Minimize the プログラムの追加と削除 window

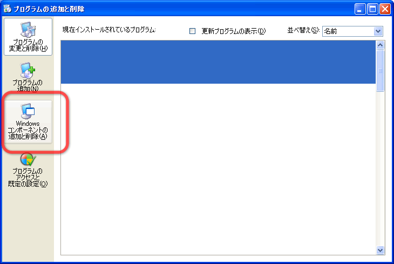(360, 9)
